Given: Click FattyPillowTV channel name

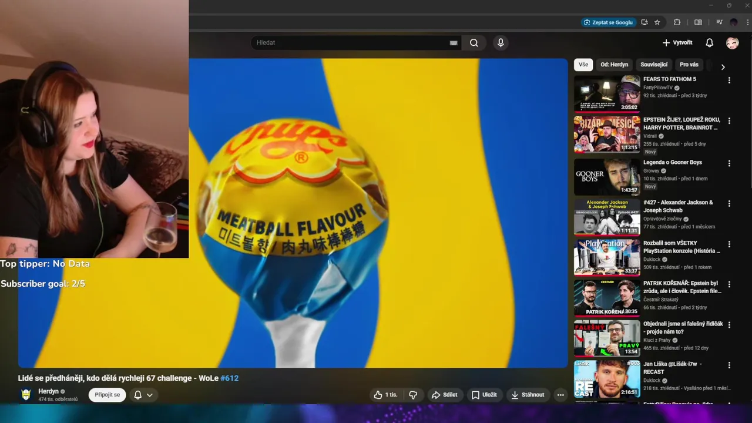Looking at the screenshot, I should (657, 88).
